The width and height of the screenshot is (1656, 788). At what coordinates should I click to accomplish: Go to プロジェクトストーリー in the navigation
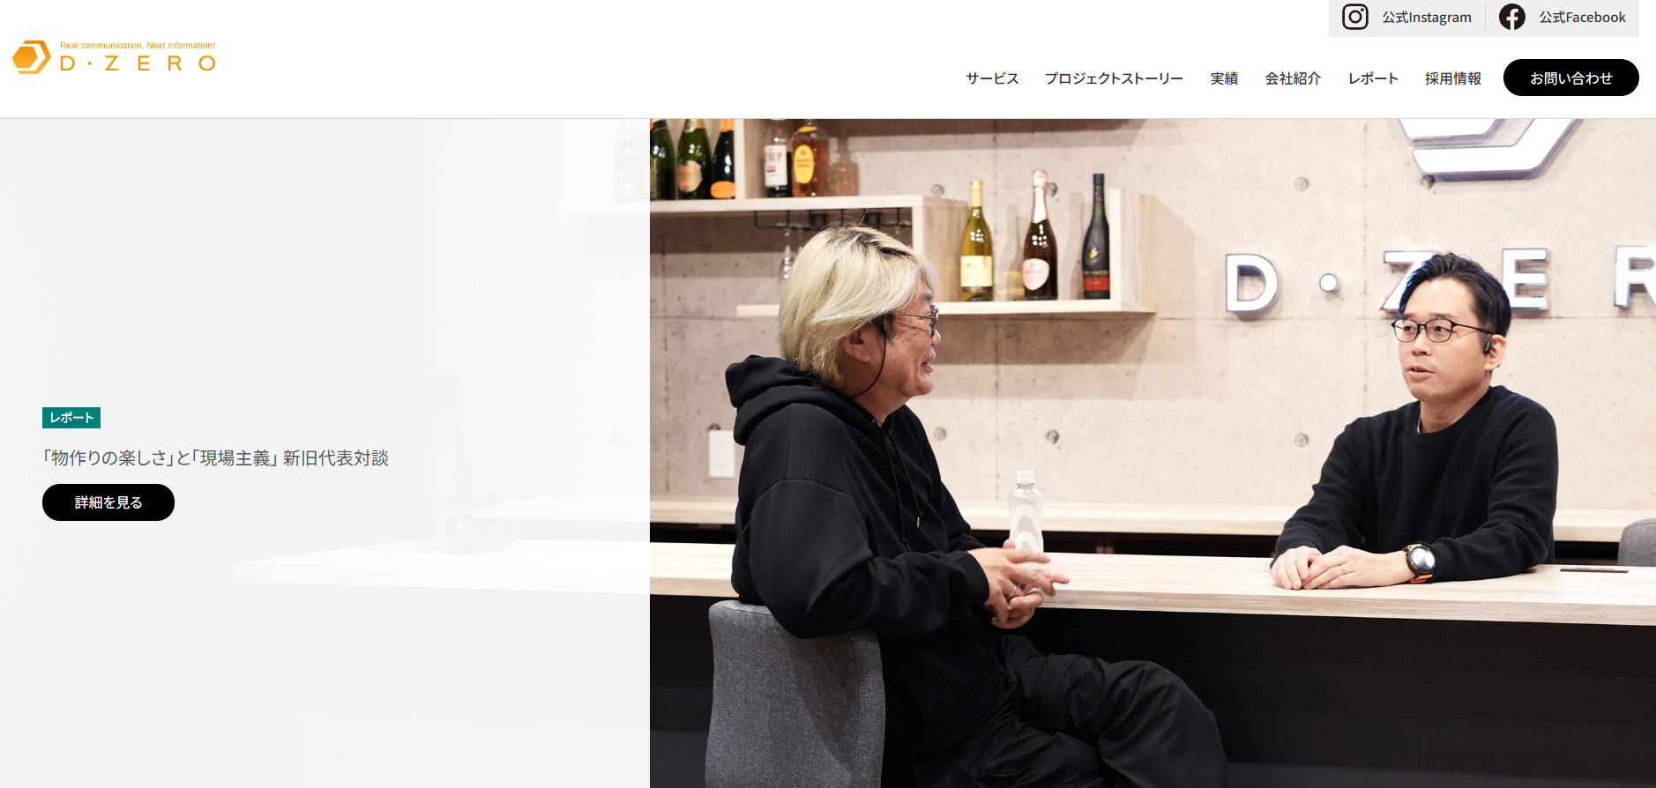pyautogui.click(x=1114, y=78)
